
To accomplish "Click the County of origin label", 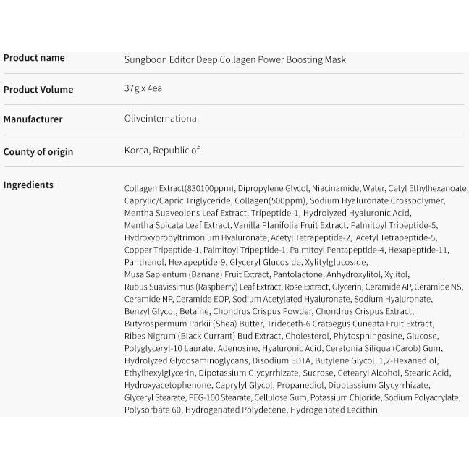I will [x=38, y=152].
